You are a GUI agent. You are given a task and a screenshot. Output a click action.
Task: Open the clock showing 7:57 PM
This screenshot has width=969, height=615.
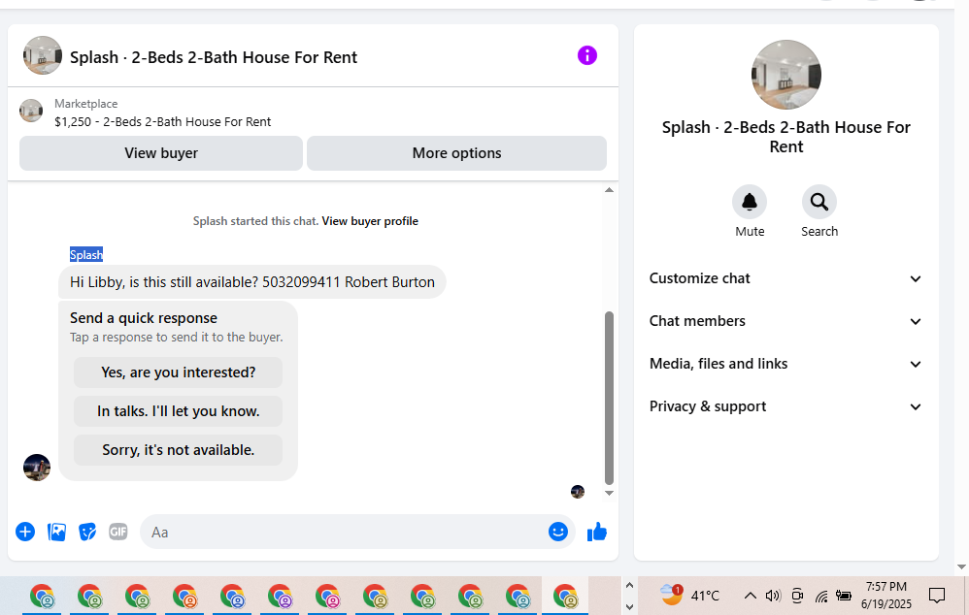point(885,587)
